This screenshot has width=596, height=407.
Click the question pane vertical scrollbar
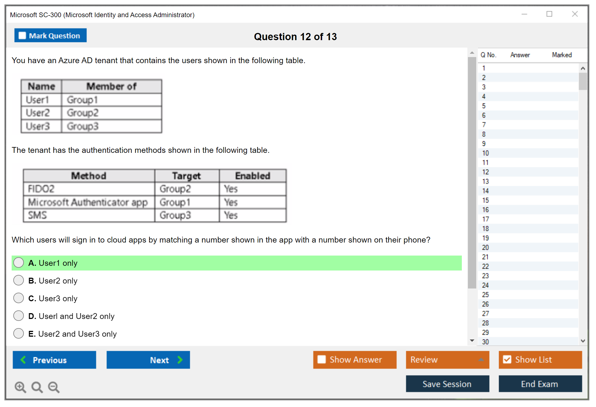[472, 172]
